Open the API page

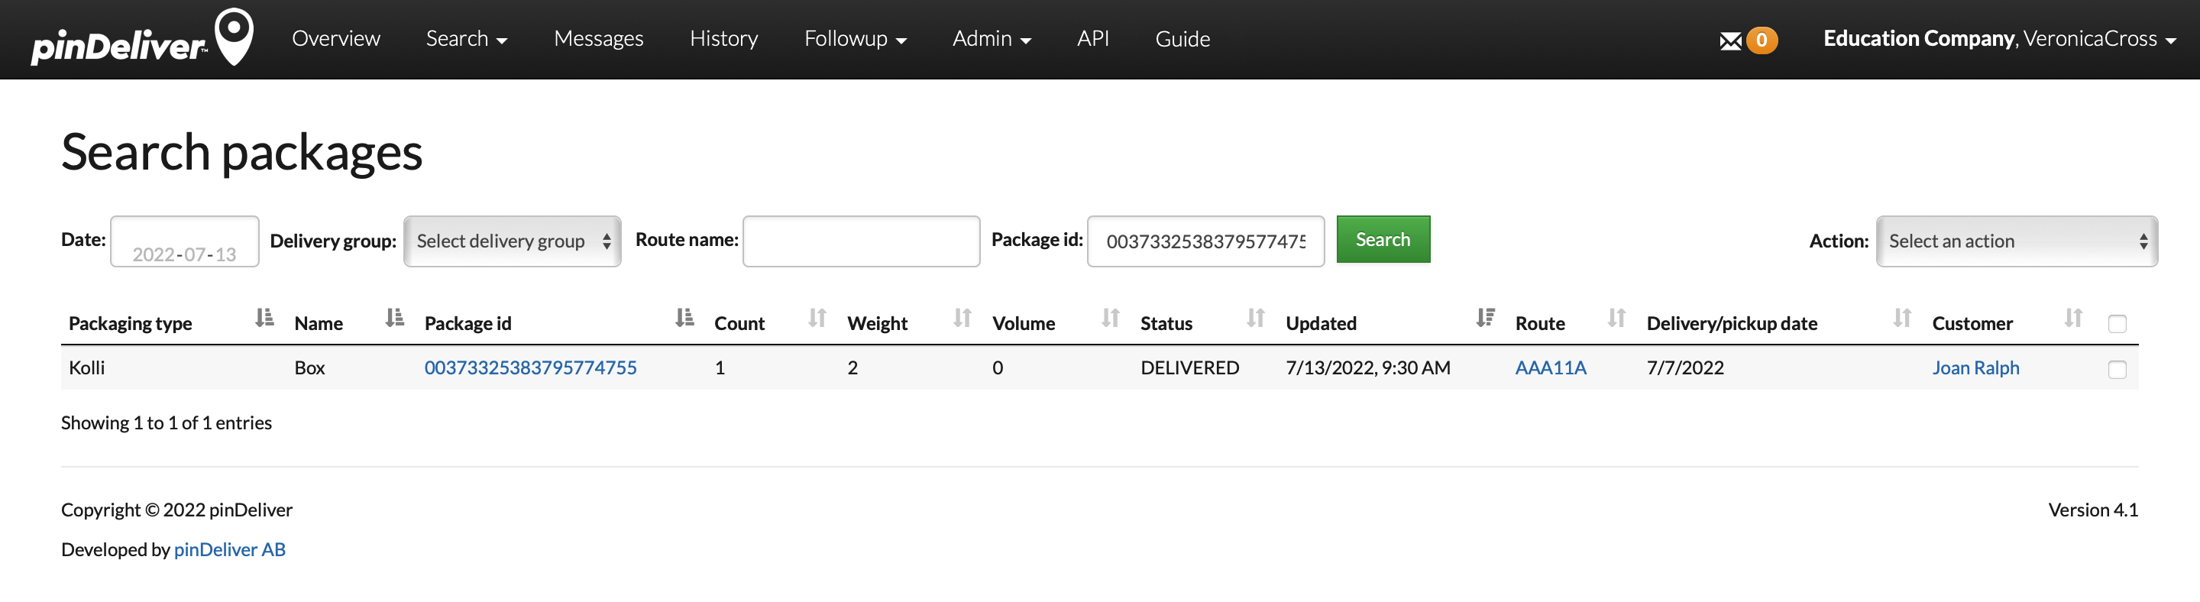click(x=1092, y=38)
